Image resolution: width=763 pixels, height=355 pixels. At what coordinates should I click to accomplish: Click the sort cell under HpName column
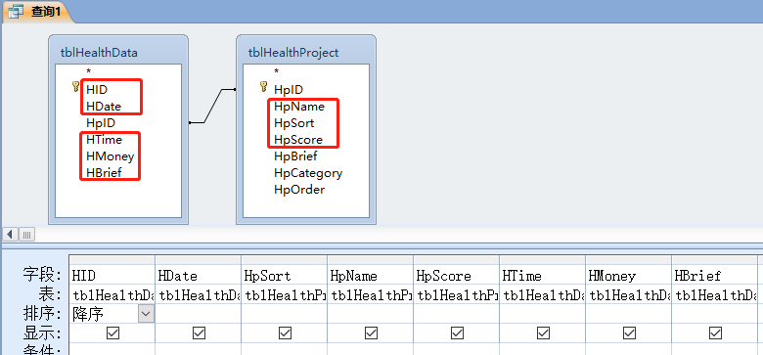[371, 314]
